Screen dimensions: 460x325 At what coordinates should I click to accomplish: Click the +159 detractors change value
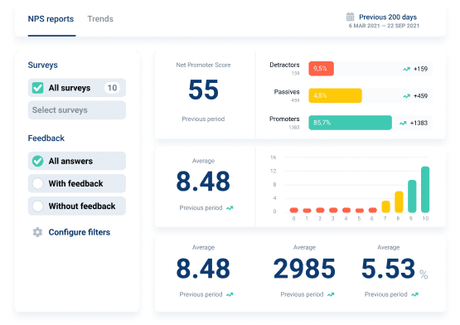click(x=420, y=69)
